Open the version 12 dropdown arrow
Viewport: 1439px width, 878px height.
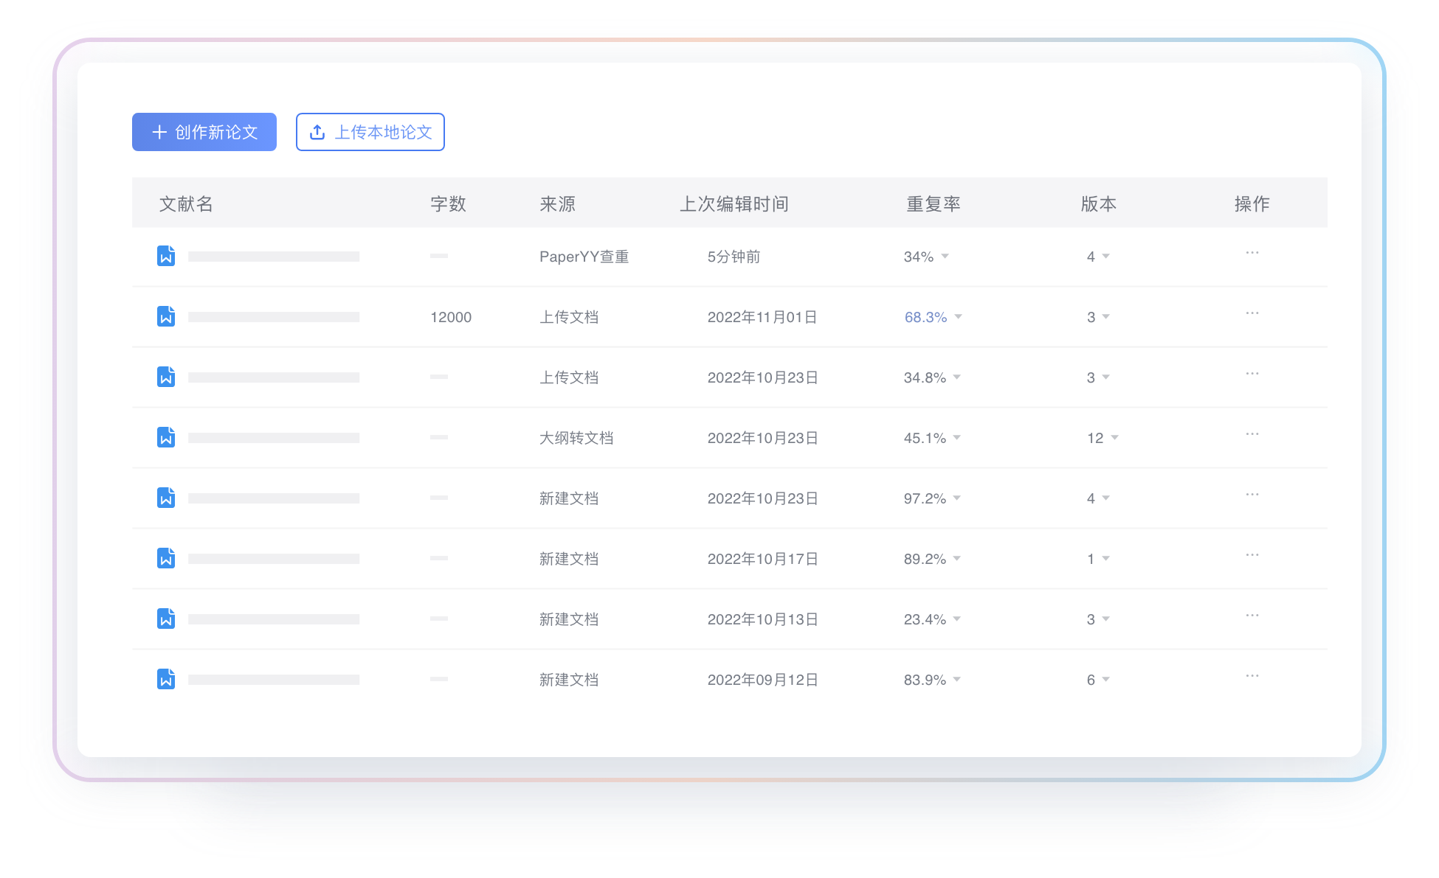pyautogui.click(x=1114, y=438)
